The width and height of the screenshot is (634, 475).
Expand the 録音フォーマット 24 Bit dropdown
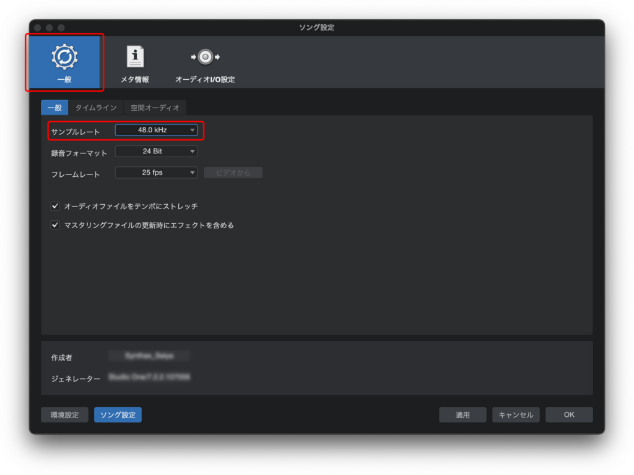pos(156,151)
